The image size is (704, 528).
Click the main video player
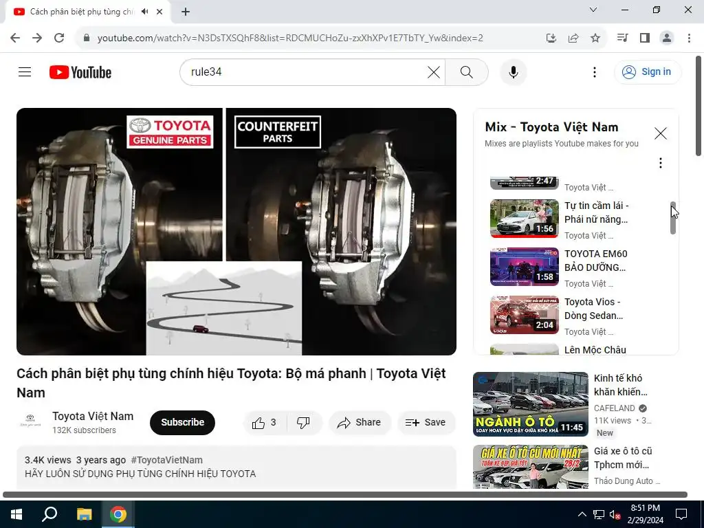pyautogui.click(x=236, y=231)
